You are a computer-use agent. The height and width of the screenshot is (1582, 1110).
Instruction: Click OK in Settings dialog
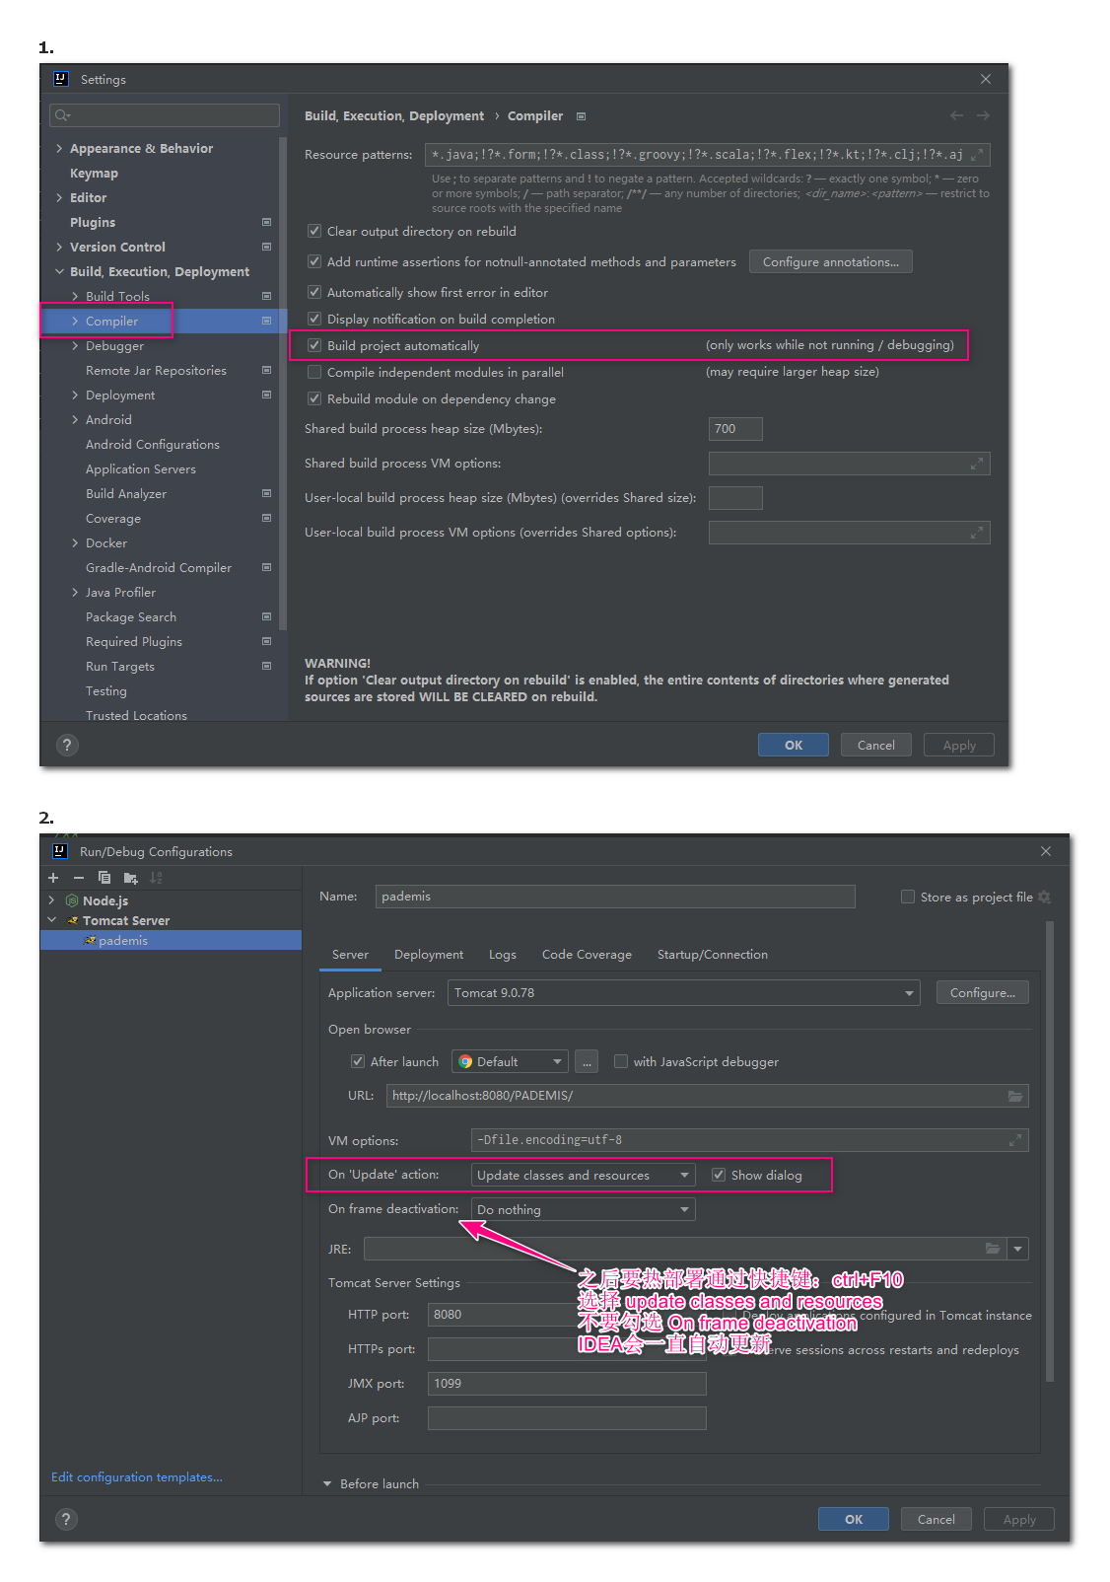793,745
